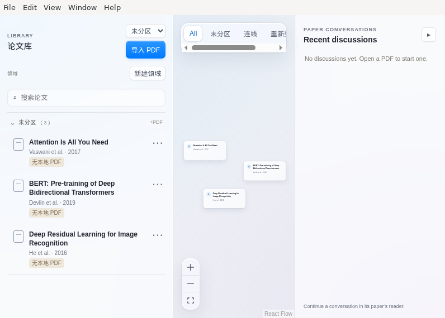445x318 pixels.
Task: Click 无本地 PDF badge under Vaswani et al.
Action: (x=46, y=162)
